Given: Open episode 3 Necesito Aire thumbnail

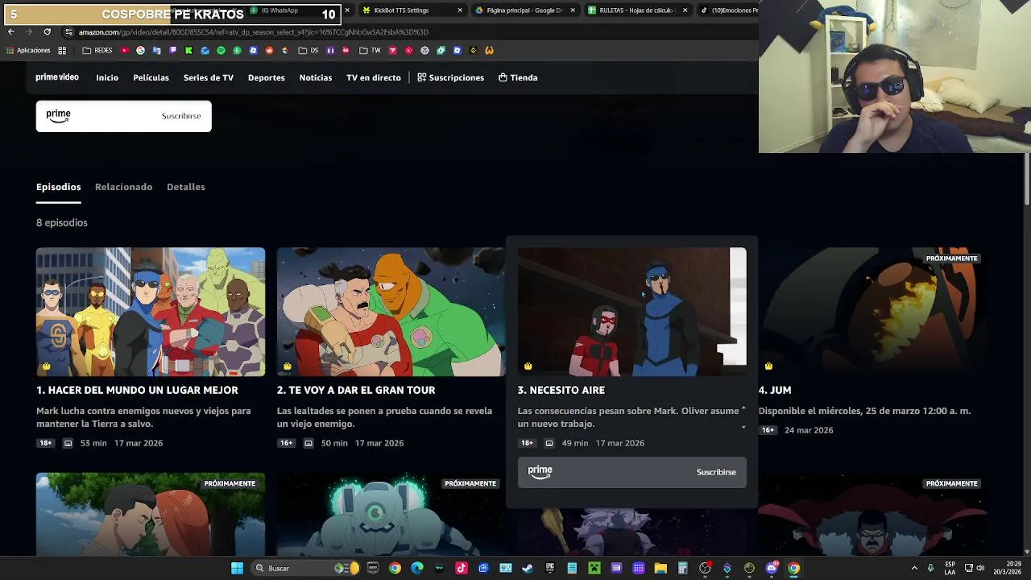Looking at the screenshot, I should click(632, 312).
